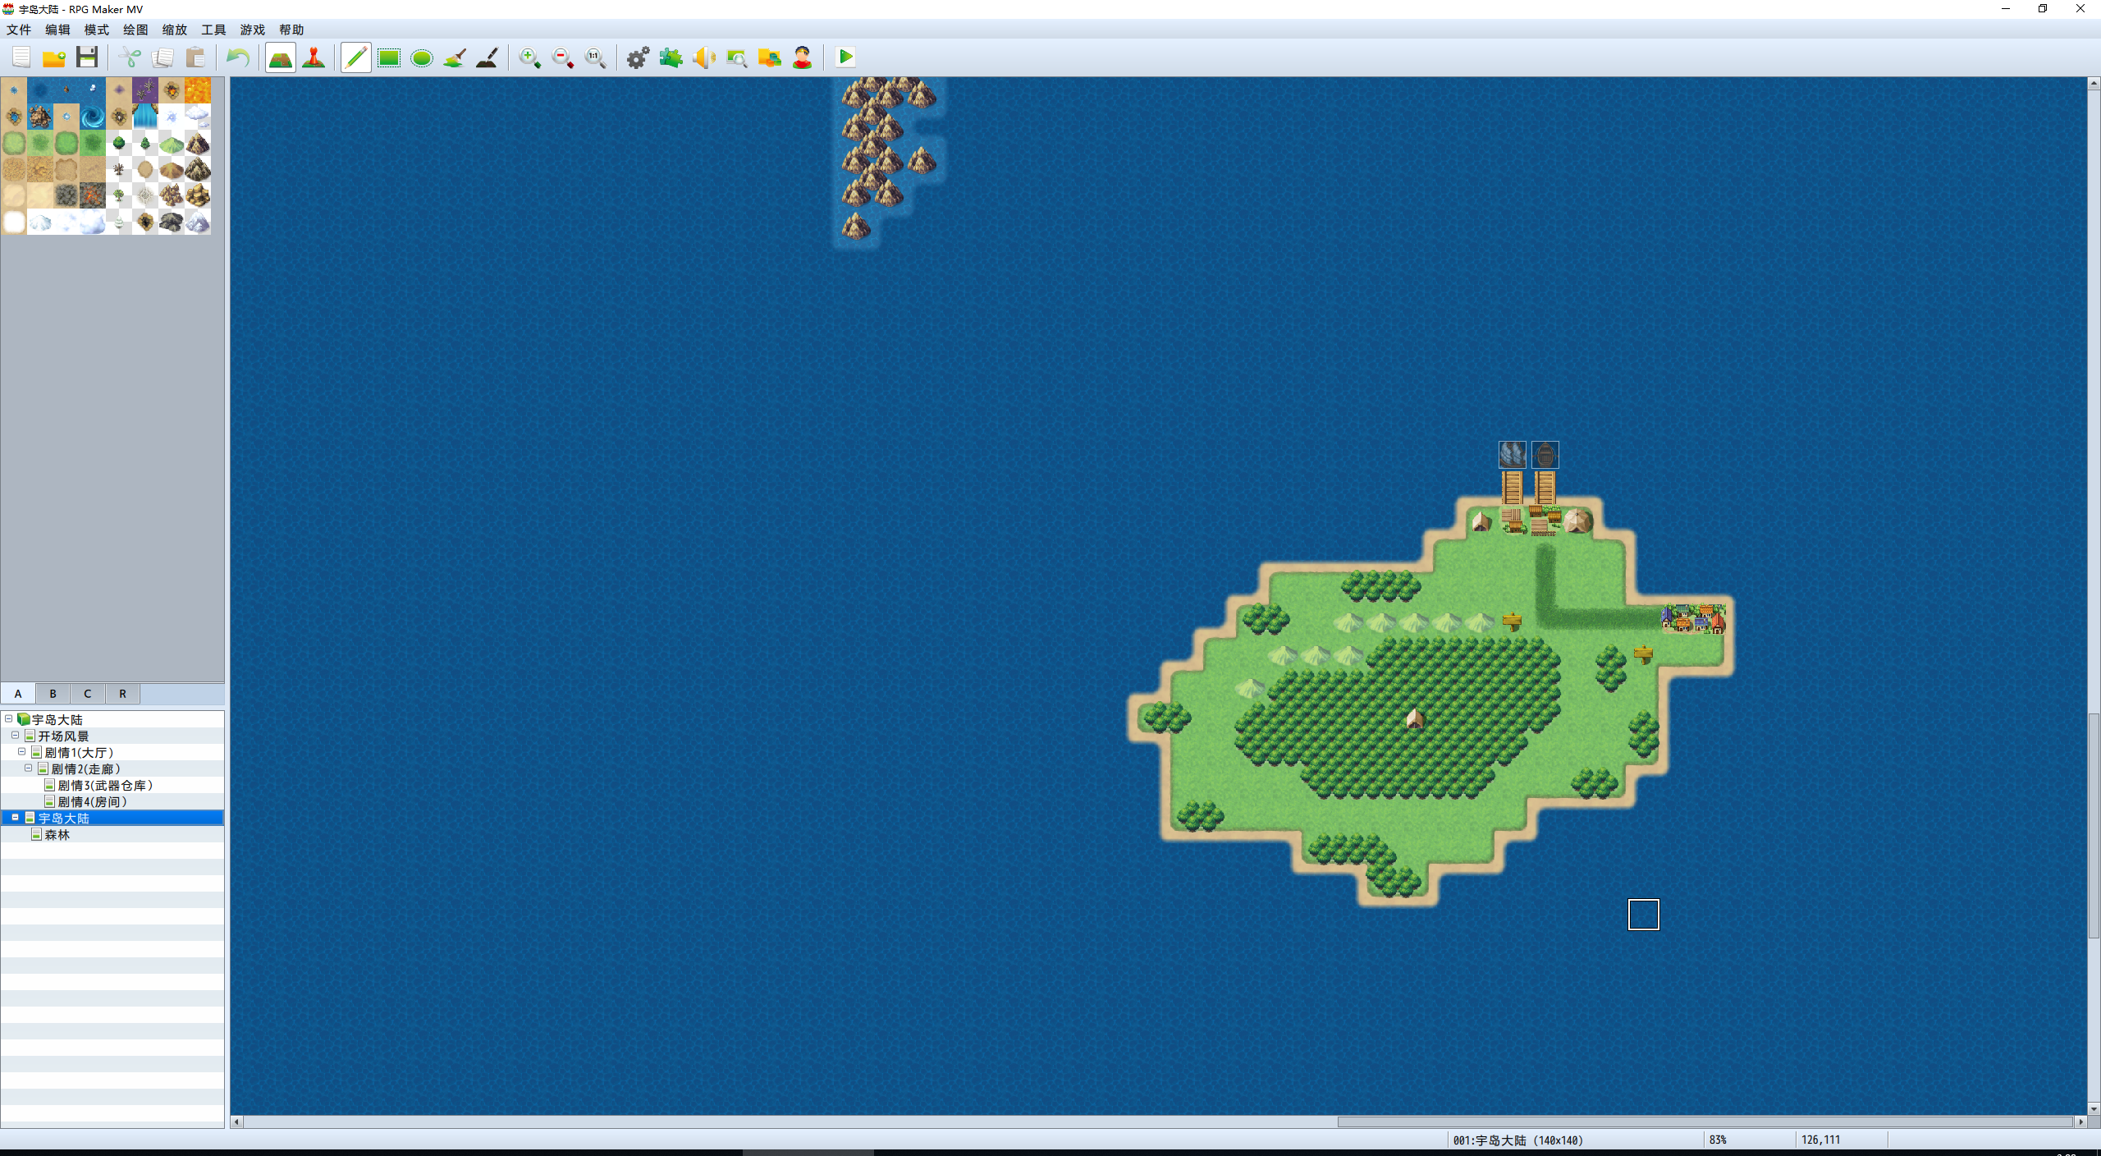Open the Character Generator icon
Screen dimensions: 2101x1156
pyautogui.click(x=803, y=57)
